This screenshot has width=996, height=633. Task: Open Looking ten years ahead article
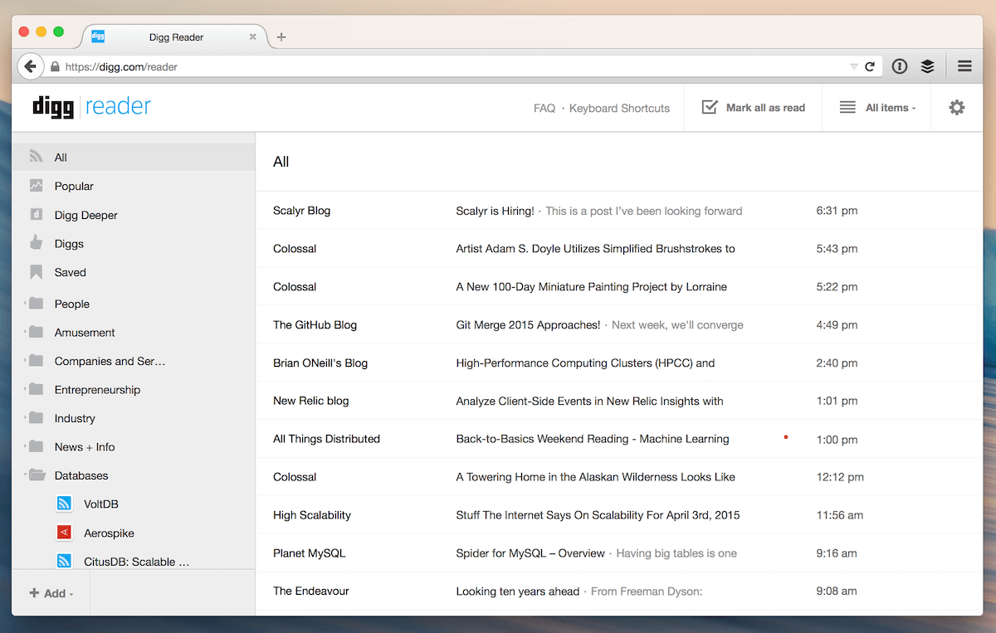point(518,592)
